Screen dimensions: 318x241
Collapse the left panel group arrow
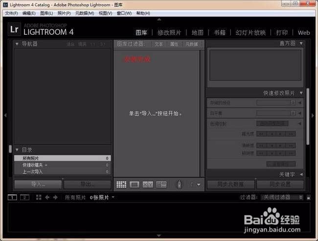pyautogui.click(x=5, y=115)
